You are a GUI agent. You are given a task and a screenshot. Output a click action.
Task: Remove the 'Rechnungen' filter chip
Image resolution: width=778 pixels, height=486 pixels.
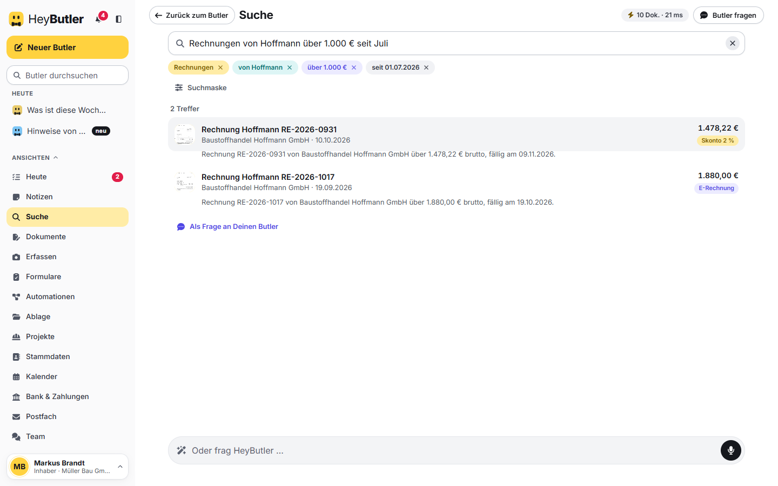220,67
